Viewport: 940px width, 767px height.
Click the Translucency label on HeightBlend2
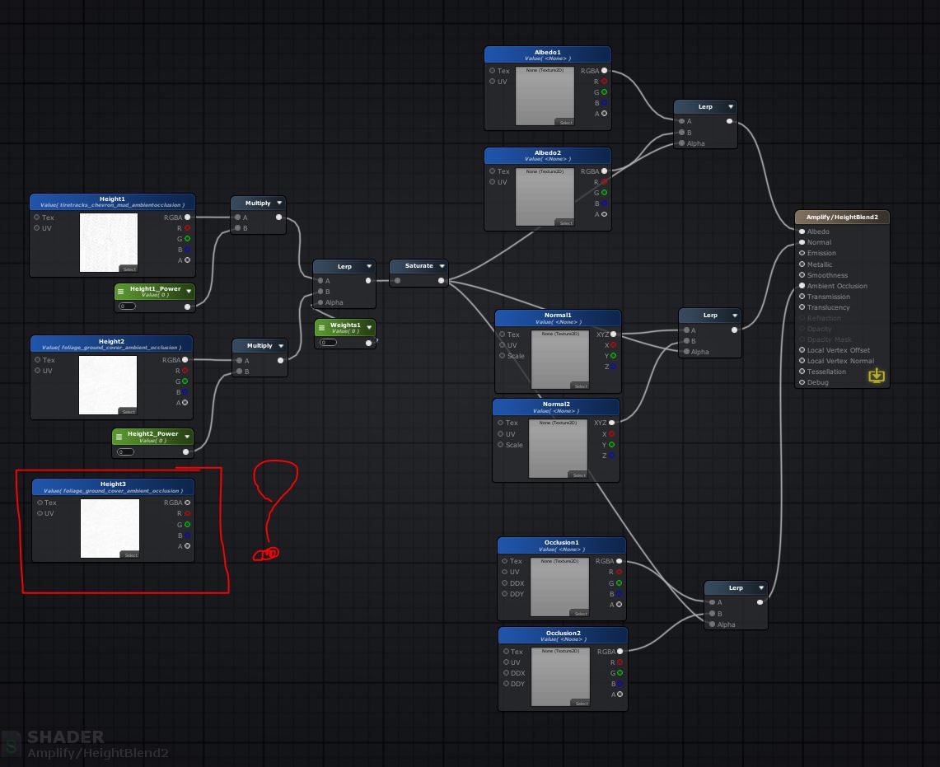coord(828,307)
